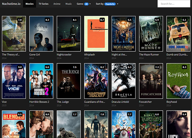Click the 7.8 rating on The Theory of Everything
192x138 pixels.
click(20, 20)
